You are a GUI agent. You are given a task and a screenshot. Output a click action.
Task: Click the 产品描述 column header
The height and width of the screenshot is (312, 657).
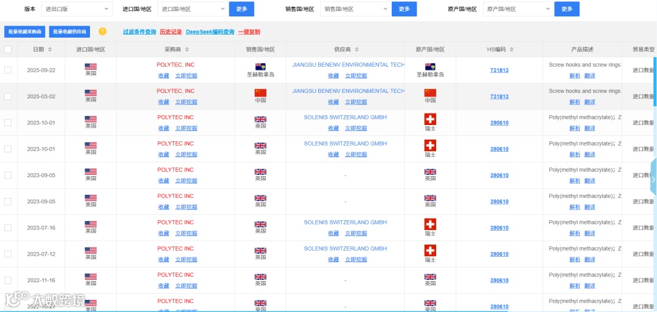coord(582,49)
